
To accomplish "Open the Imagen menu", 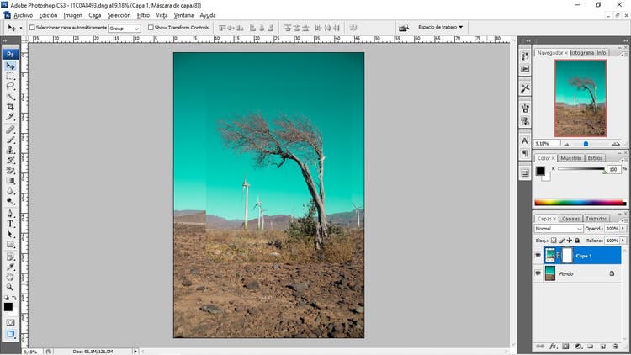I will (x=73, y=15).
